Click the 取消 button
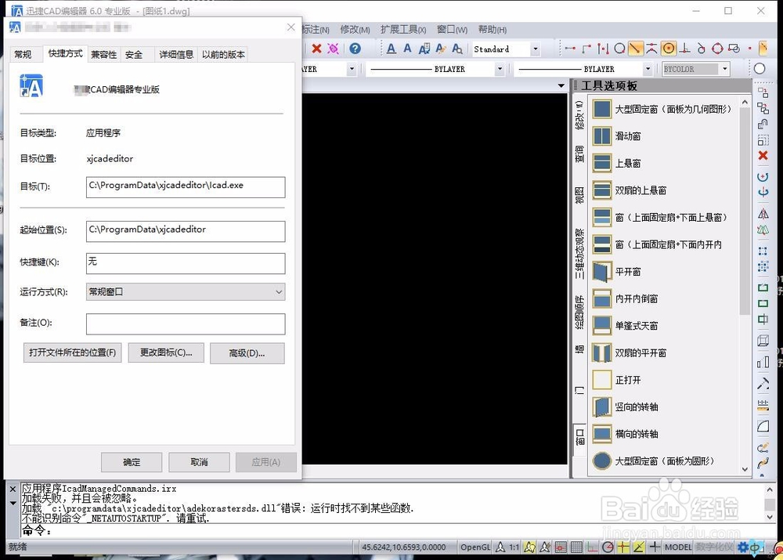 [199, 462]
